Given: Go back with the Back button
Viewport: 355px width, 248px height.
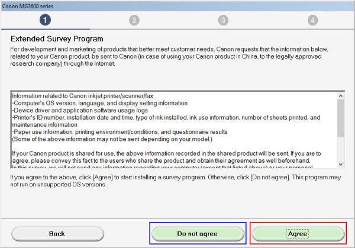Looking at the screenshot, I should [x=57, y=234].
